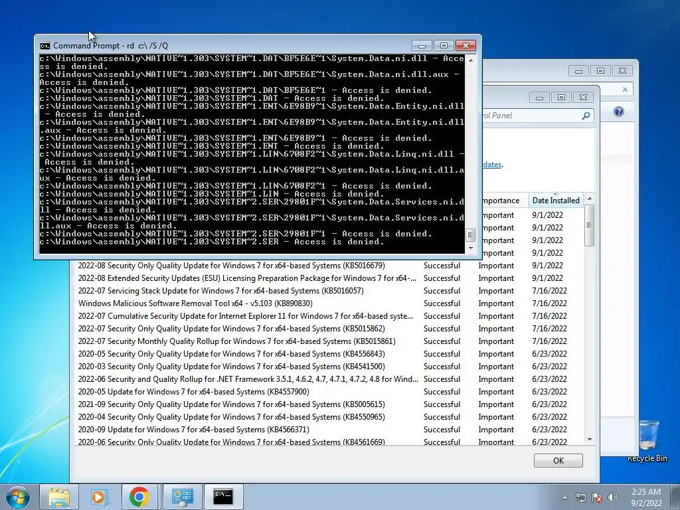Select the 2022-08 ESU Licensing Preparation Package row
This screenshot has height=510, width=680.
(328, 278)
